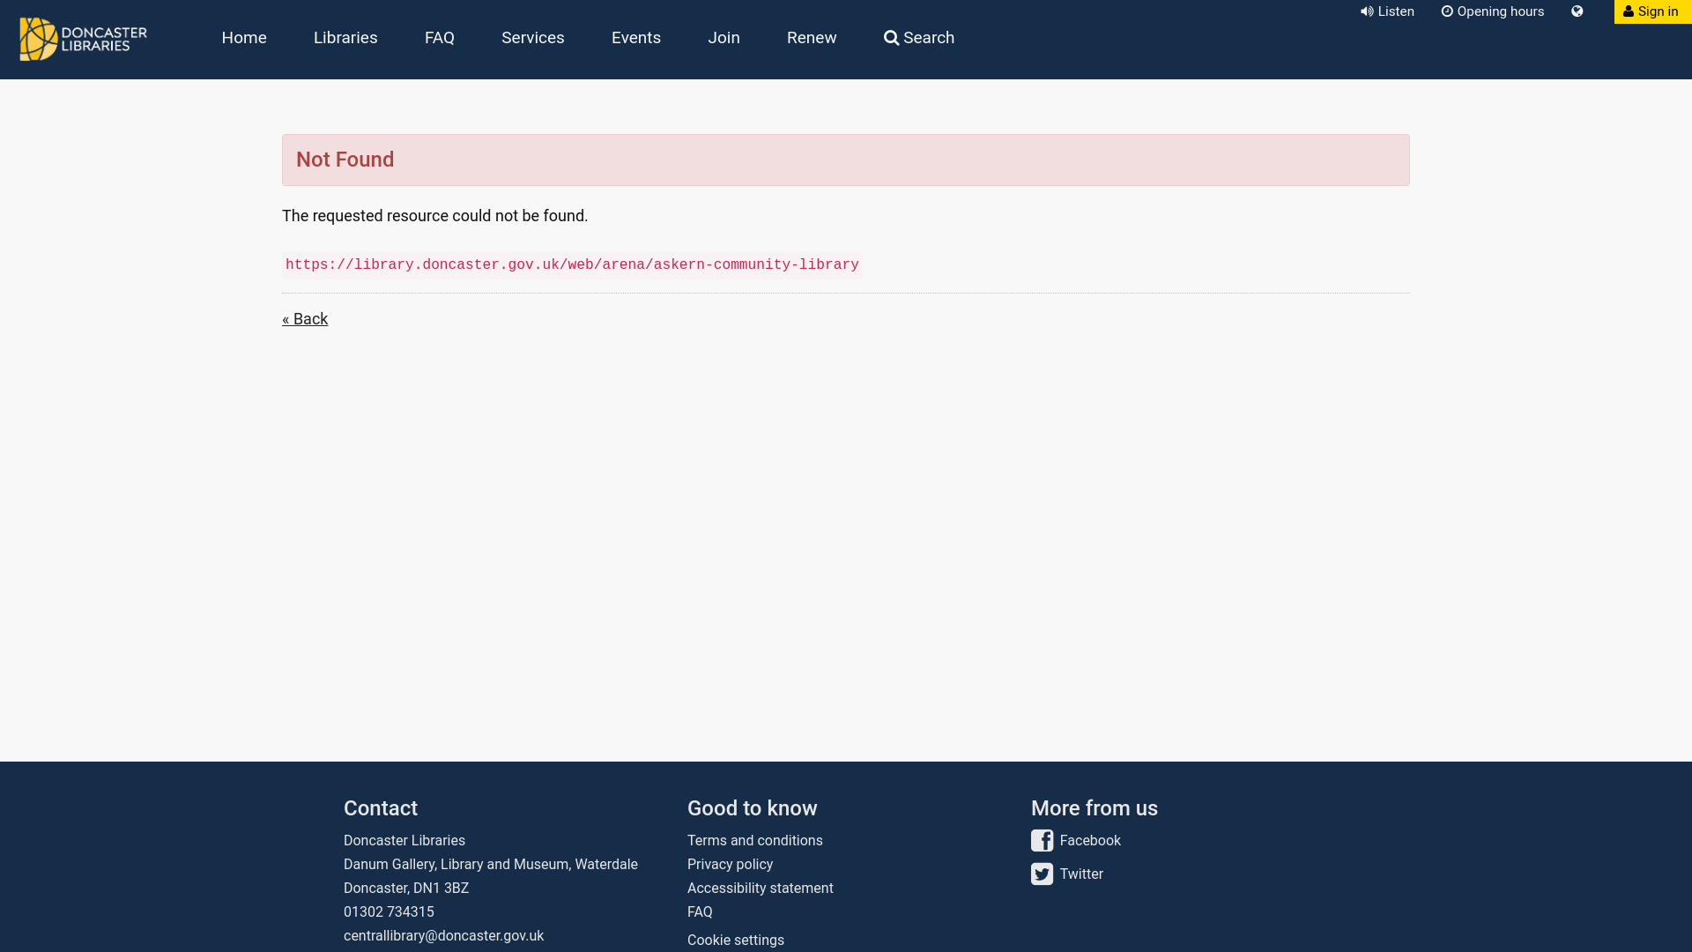1692x952 pixels.
Task: Click the footer FAQ link
Action: click(x=700, y=912)
